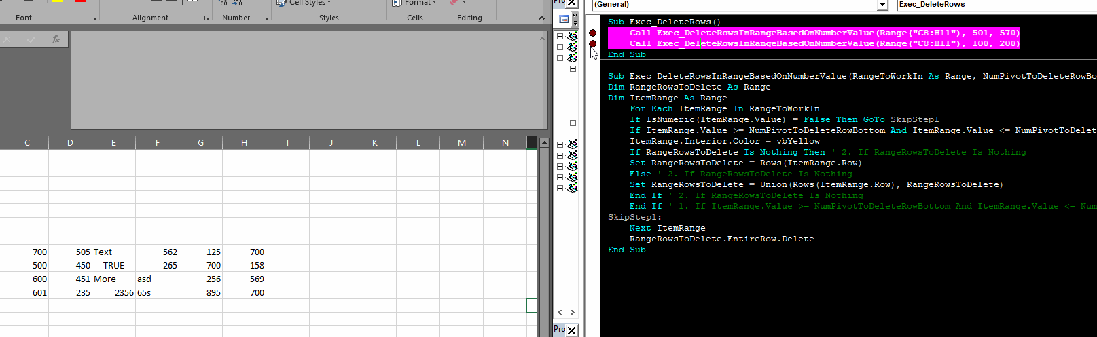
Task: Open the Alignment settings dialog launcher
Action: [x=206, y=18]
